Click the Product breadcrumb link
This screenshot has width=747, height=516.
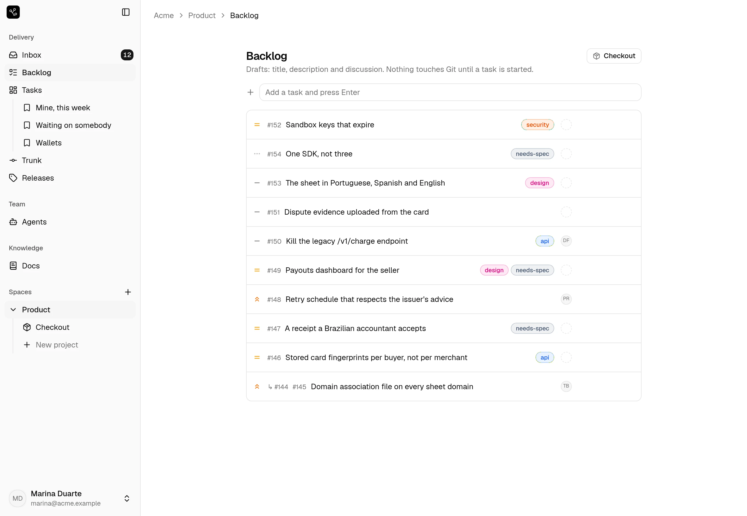coord(202,16)
